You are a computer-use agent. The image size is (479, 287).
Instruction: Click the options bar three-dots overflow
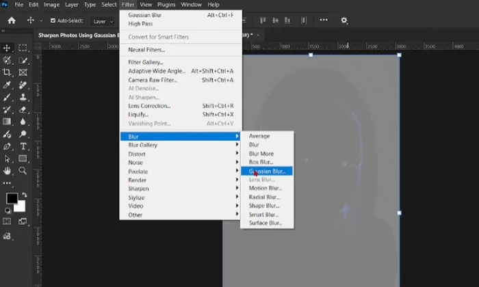click(x=324, y=20)
